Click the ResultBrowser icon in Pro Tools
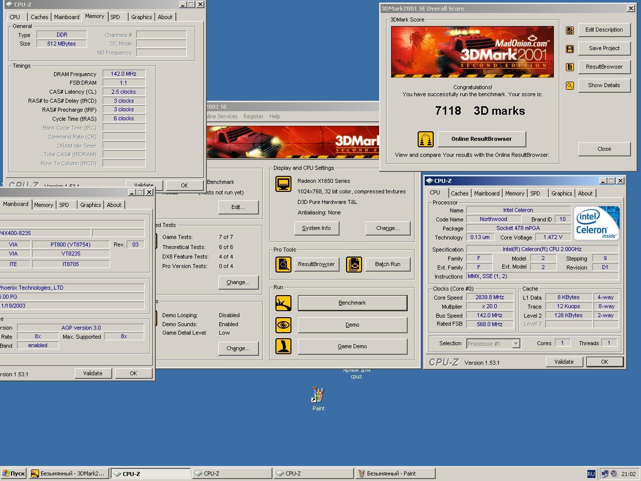Screen dimensions: 641x481 pyautogui.click(x=283, y=264)
